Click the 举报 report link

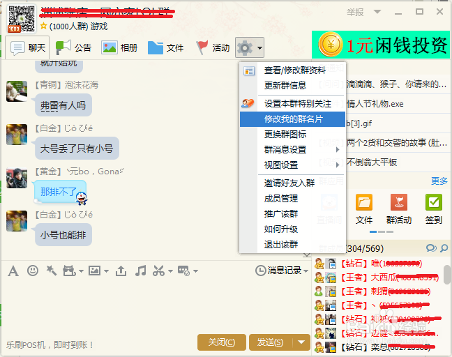tap(355, 12)
